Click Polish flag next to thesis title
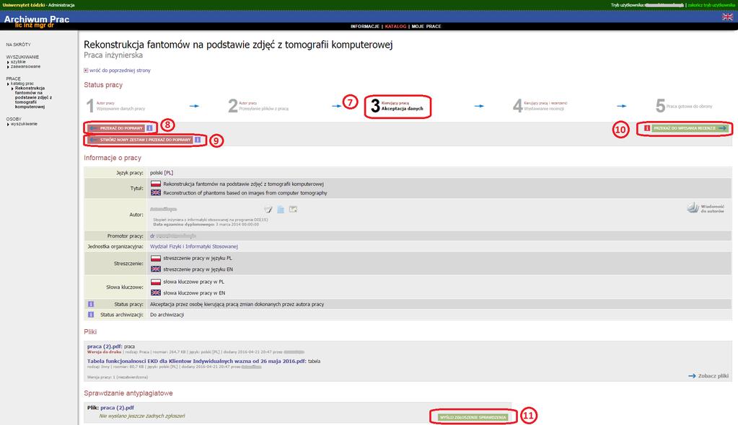The width and height of the screenshot is (738, 425). (x=156, y=184)
